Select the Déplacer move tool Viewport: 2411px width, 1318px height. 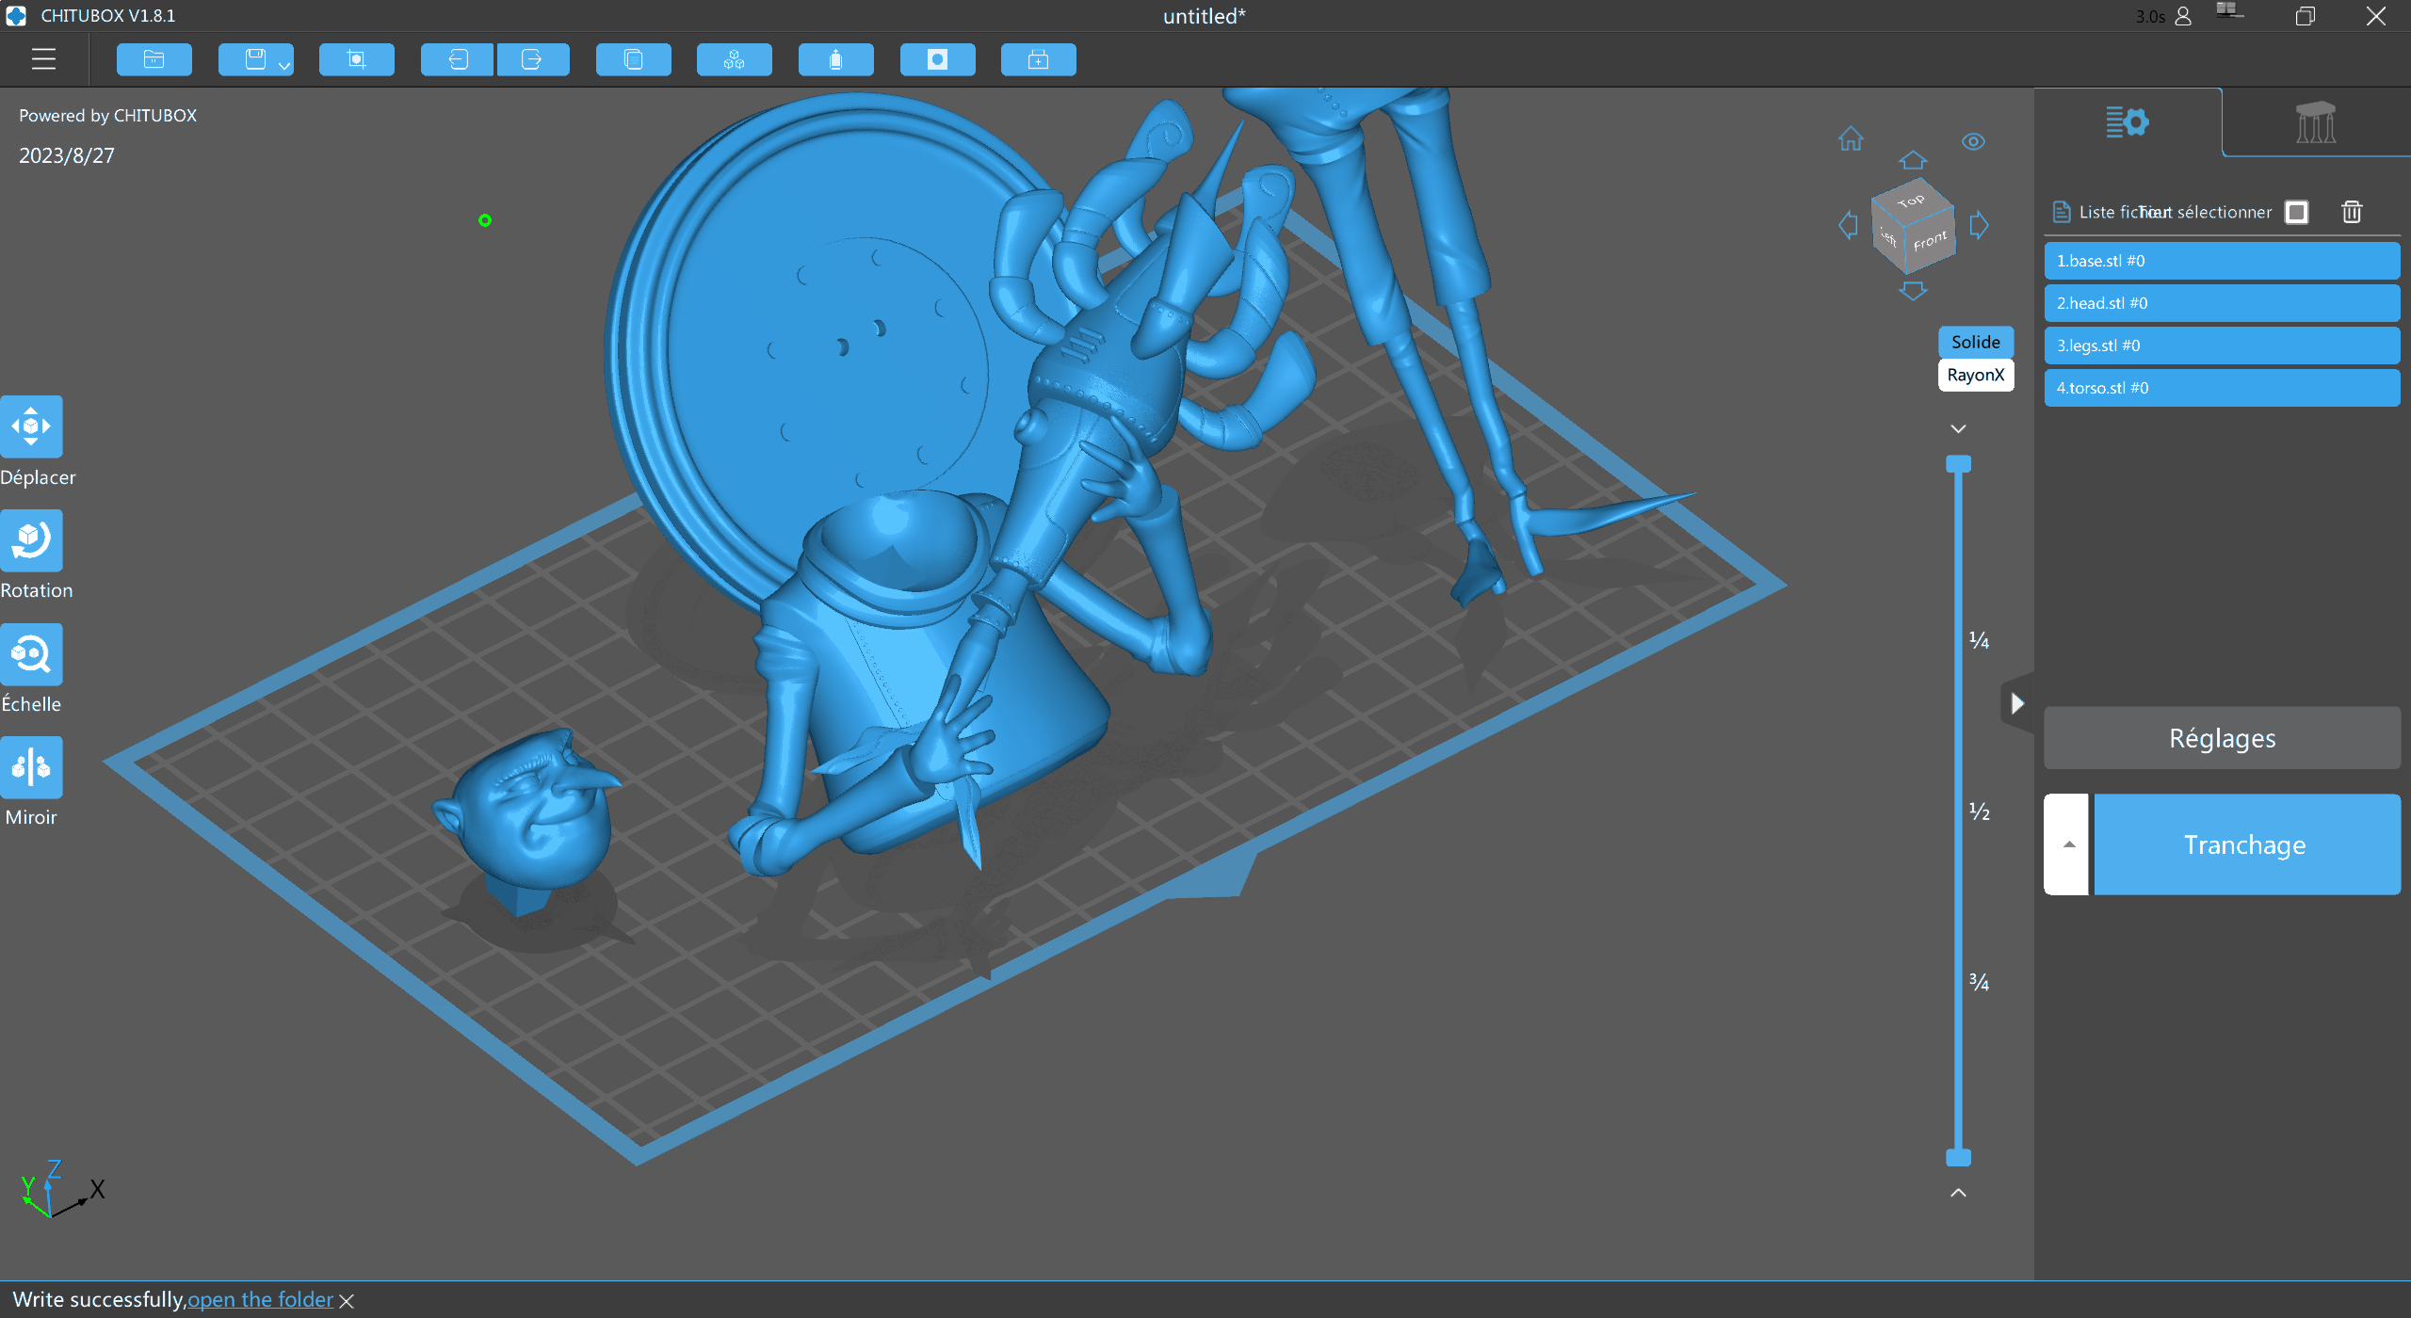point(31,426)
